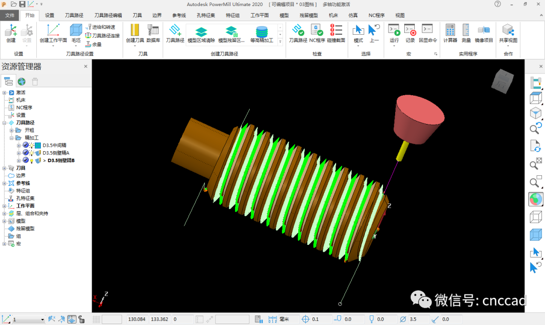
Task: Collapse the 精加工 folder
Action: pos(12,138)
